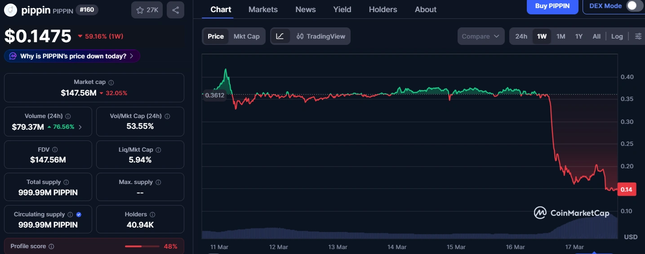645x254 pixels.
Task: Open chart settings sliders icon
Action: [x=638, y=36]
